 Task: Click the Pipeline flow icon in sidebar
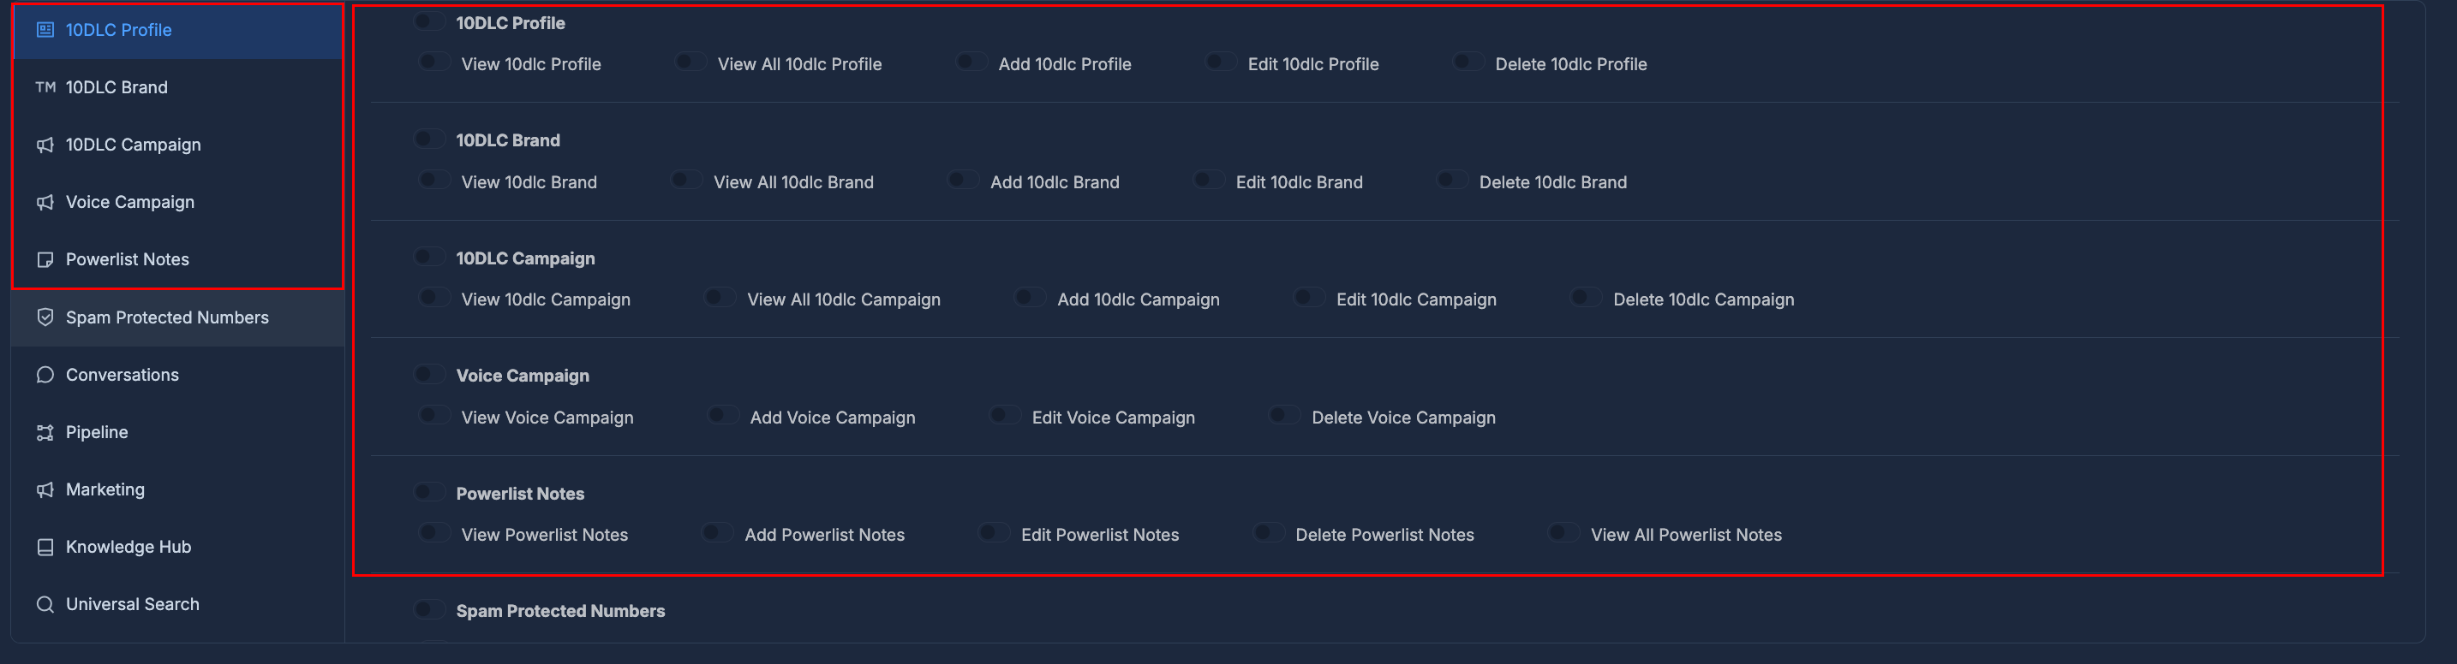pyautogui.click(x=44, y=431)
